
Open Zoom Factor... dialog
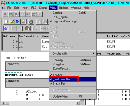tap(72, 68)
